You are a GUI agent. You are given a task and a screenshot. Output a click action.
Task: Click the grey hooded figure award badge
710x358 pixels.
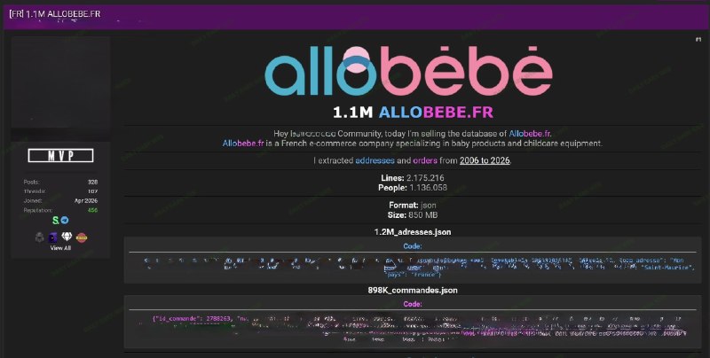tap(40, 237)
